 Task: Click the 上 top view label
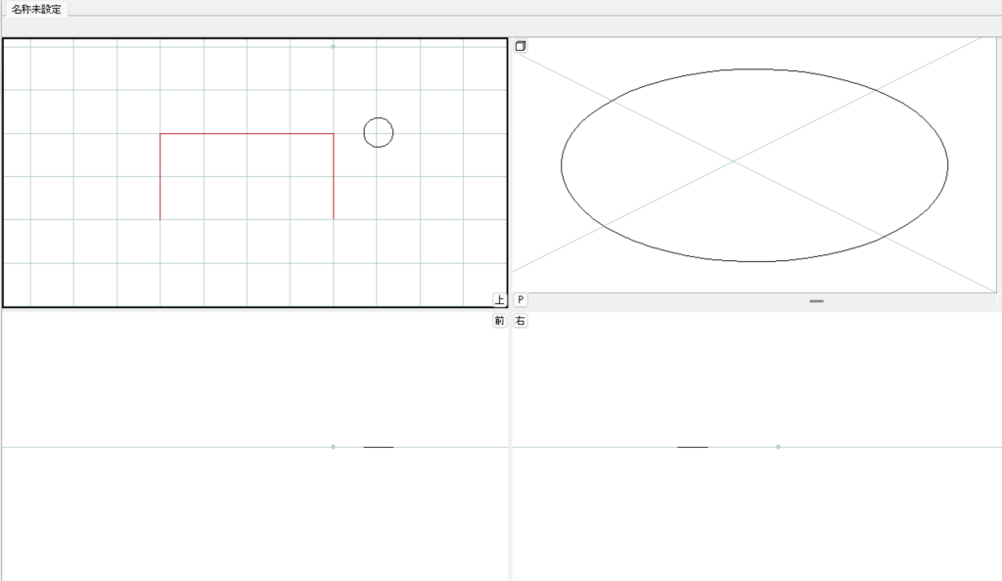(x=499, y=300)
